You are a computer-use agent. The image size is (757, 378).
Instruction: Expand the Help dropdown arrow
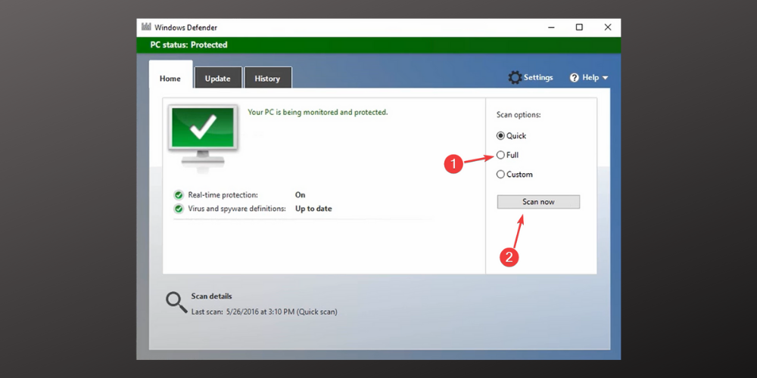coord(605,78)
